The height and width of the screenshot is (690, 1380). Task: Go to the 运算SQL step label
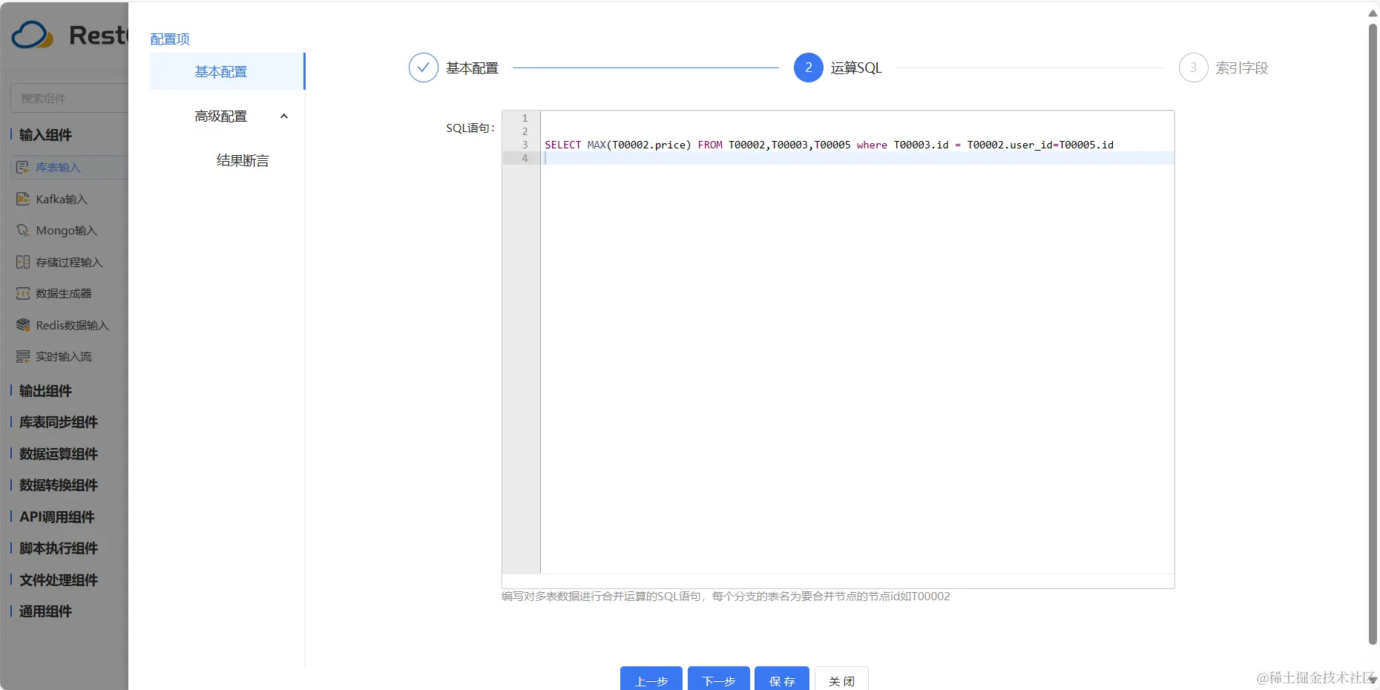pyautogui.click(x=856, y=68)
